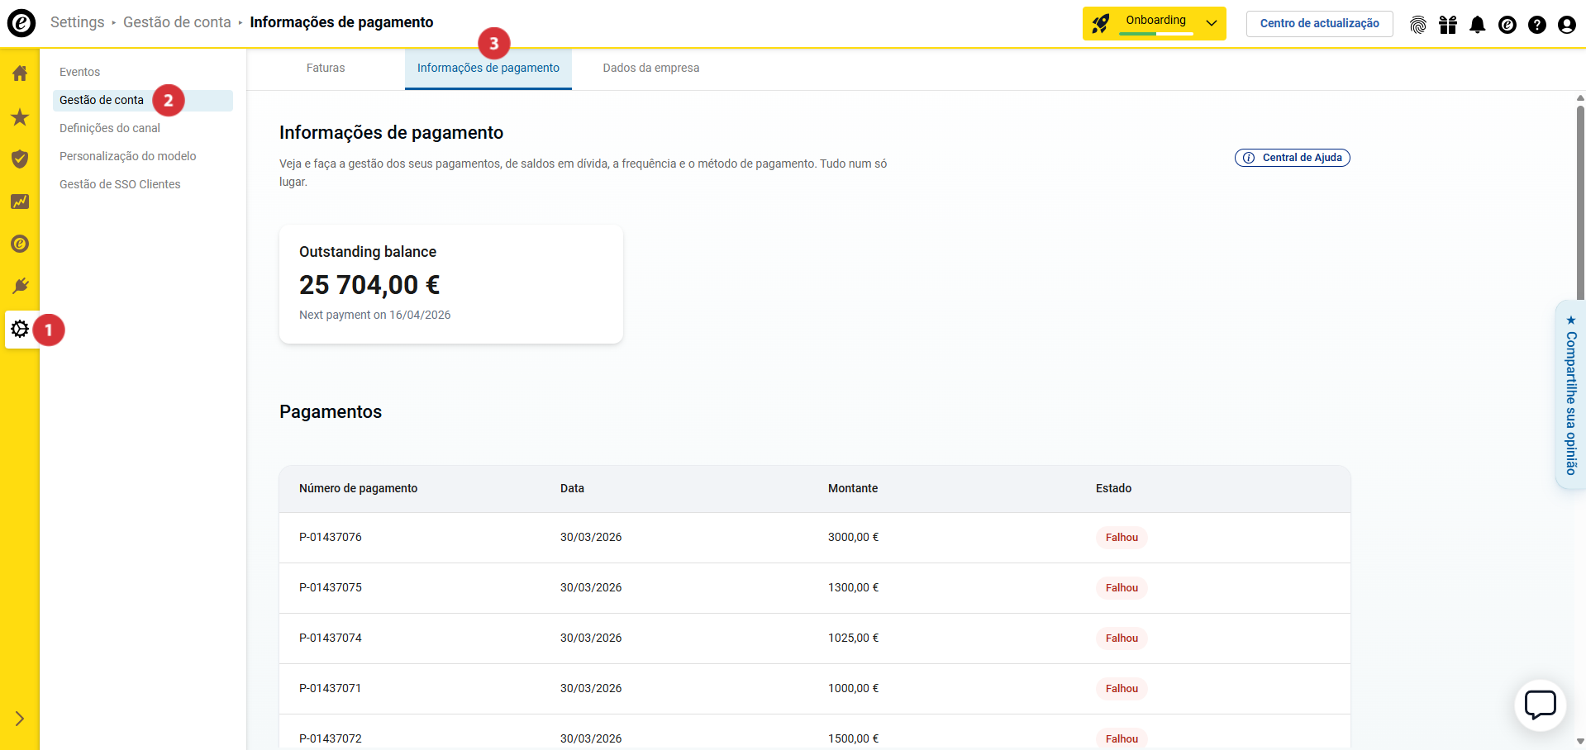This screenshot has width=1586, height=750.
Task: Open the Central de Ajuda link
Action: (x=1292, y=158)
